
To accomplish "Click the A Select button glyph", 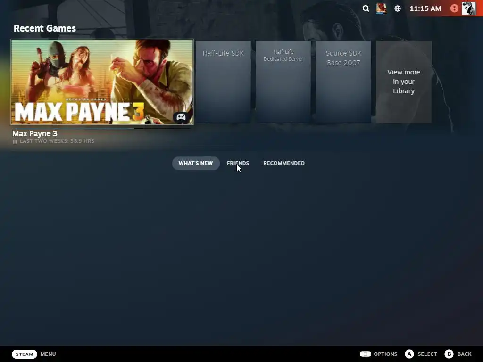I will tap(409, 354).
